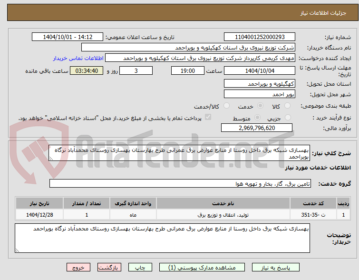Click the unit cell ماه
Screen dimensions: 359x280
click(133, 215)
